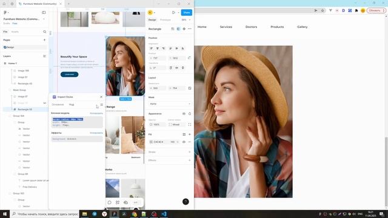This screenshot has height=218, width=388.
Task: Align selection to top edge
Action: 170,48
